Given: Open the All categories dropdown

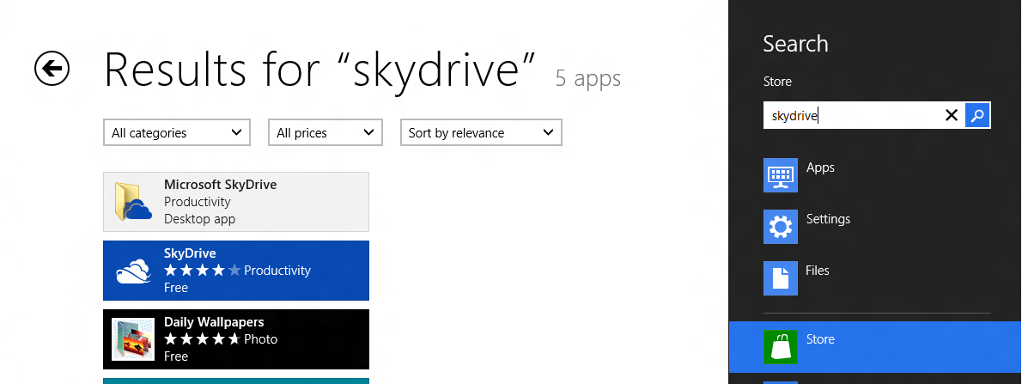Looking at the screenshot, I should point(177,132).
